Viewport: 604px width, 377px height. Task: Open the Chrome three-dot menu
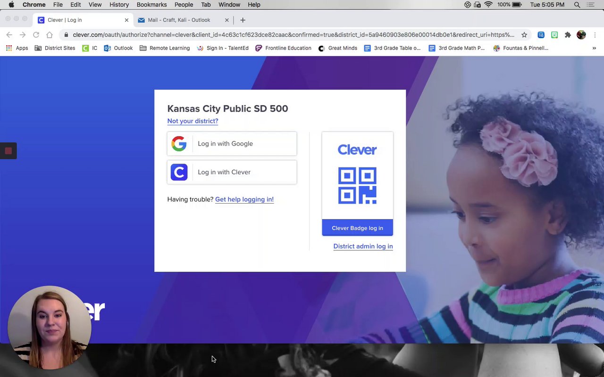(595, 35)
